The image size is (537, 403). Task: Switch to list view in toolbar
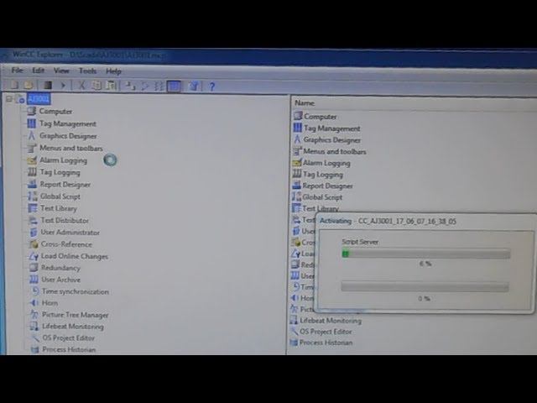click(x=159, y=86)
